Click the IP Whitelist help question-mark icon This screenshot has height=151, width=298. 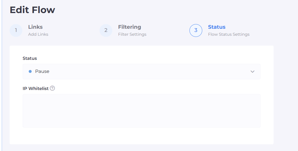point(52,88)
